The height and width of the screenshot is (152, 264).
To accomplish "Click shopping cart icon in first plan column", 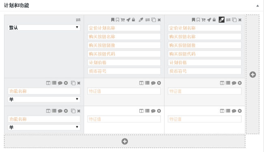I will point(123,20).
